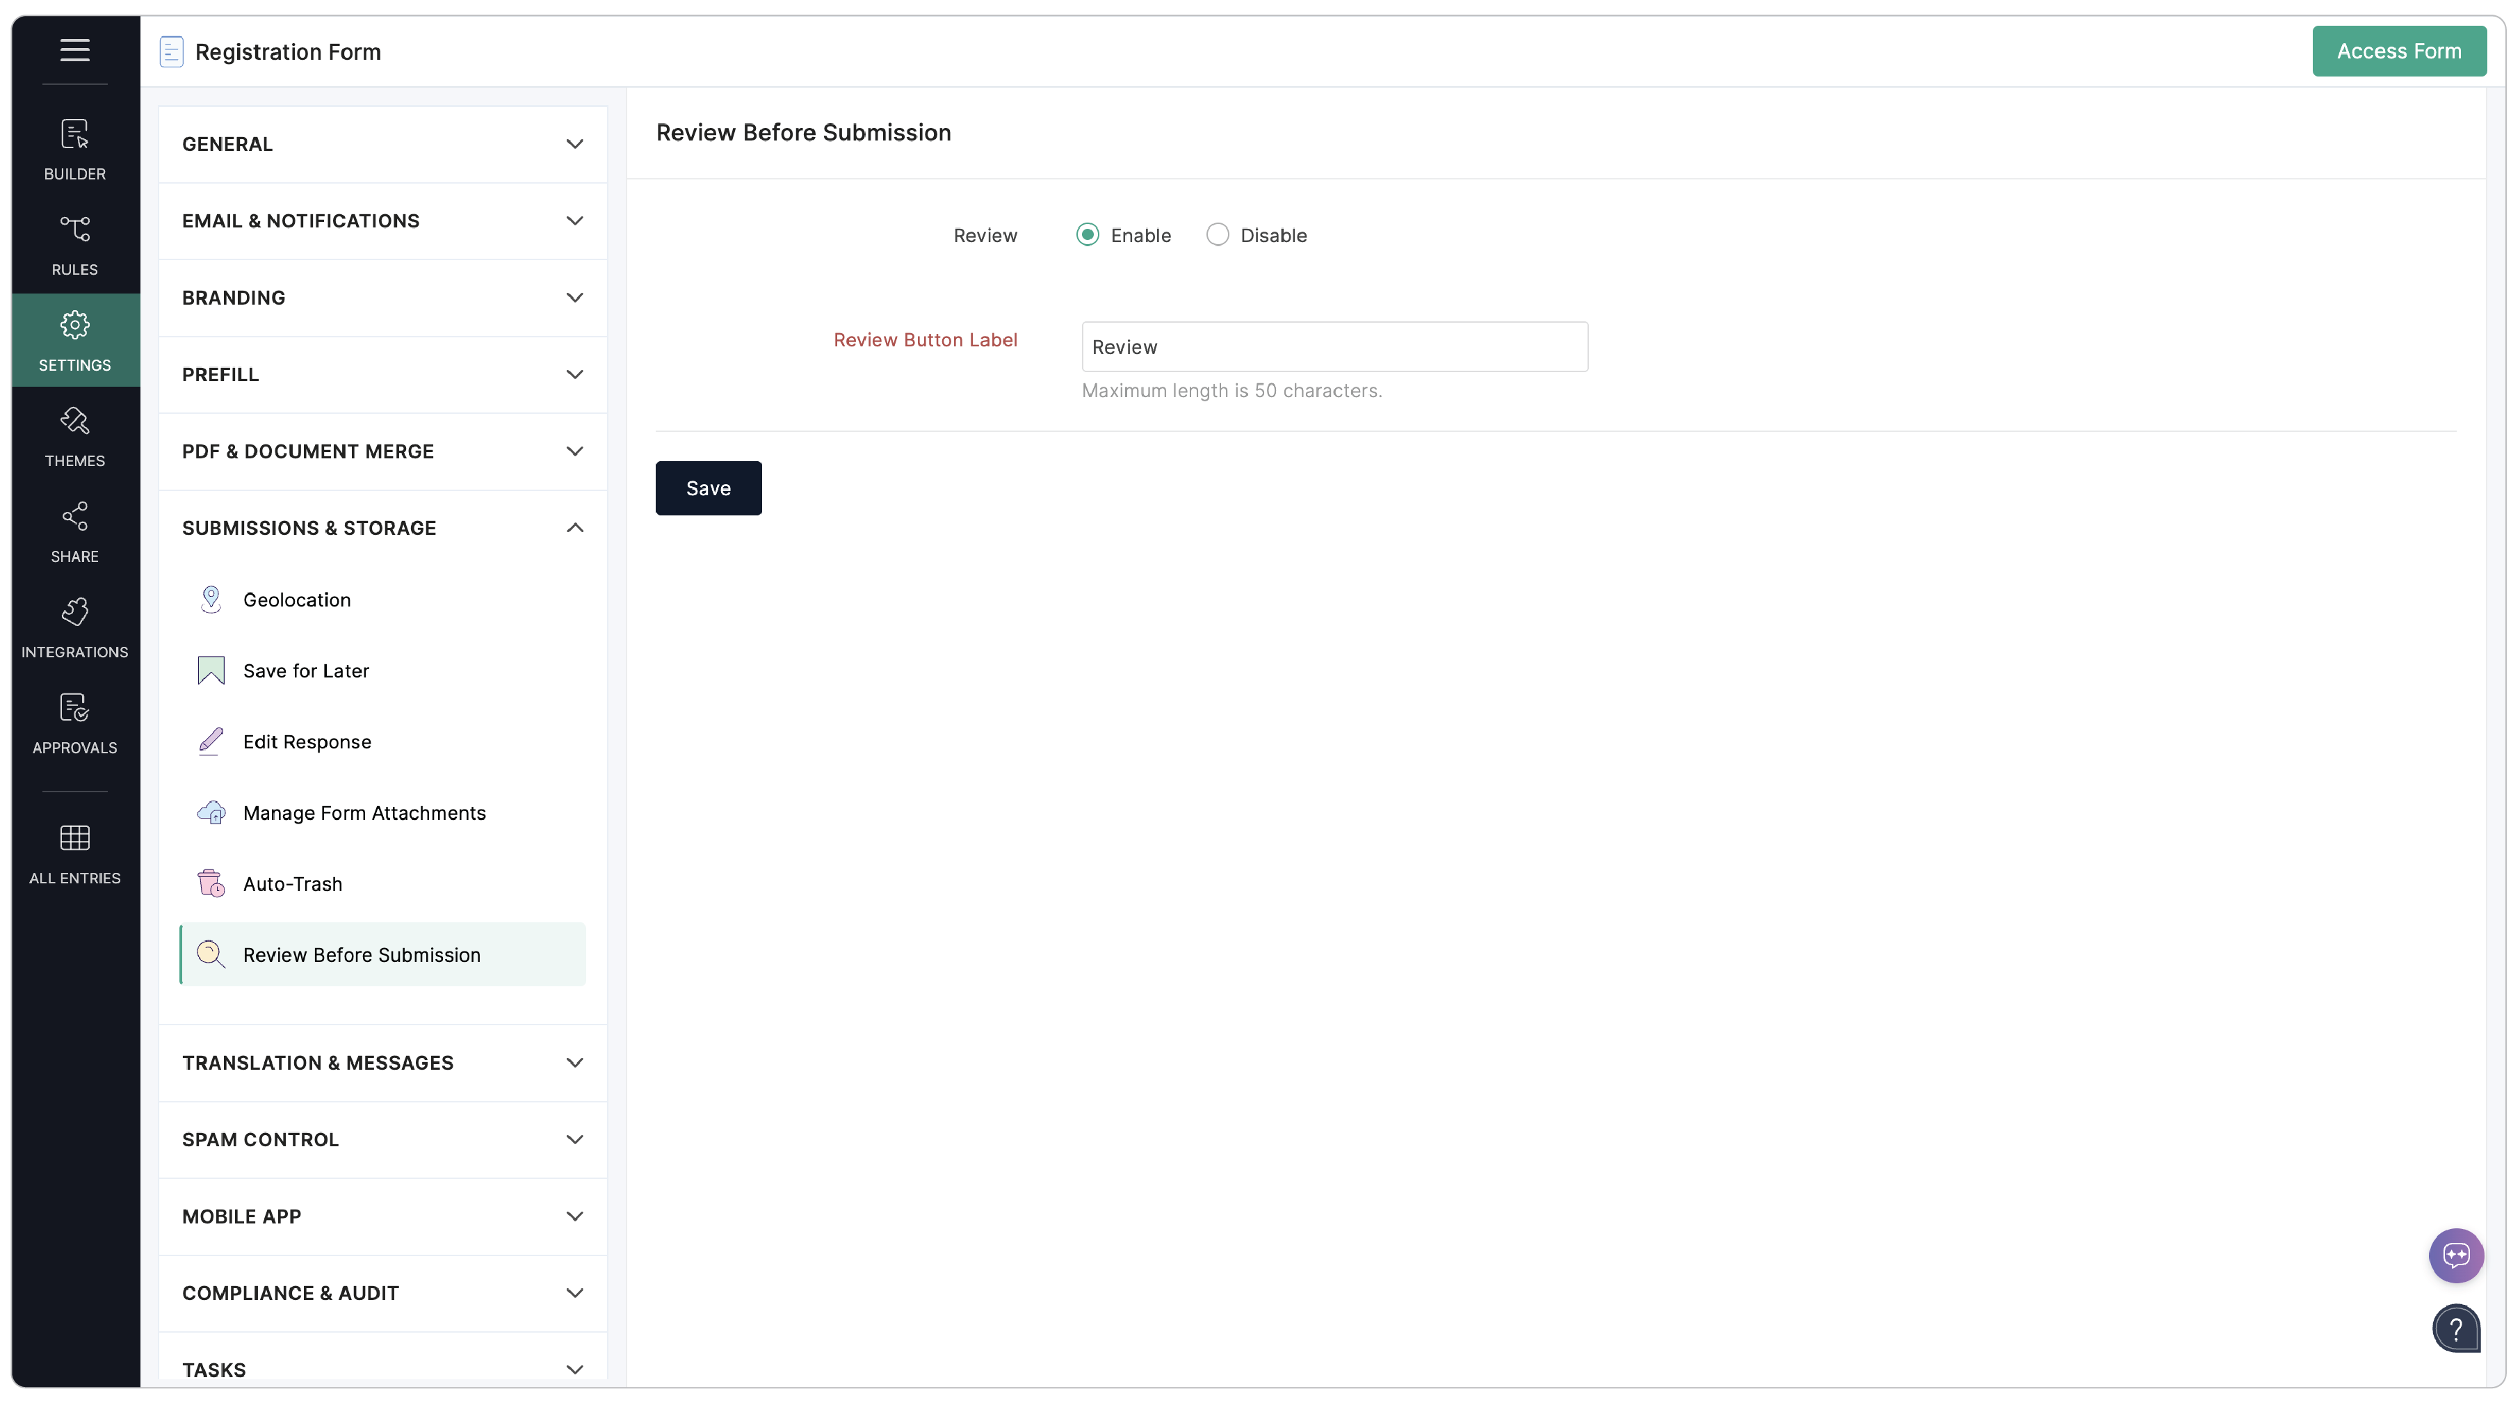Click the Save button
2520x1405 pixels.
[709, 488]
